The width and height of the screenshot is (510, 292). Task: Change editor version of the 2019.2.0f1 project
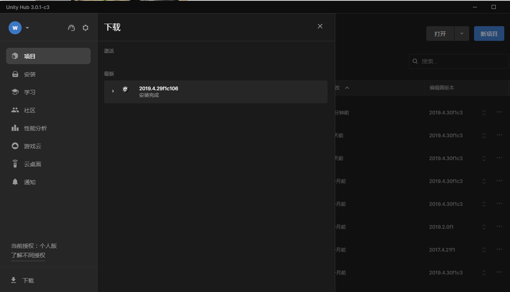click(484, 227)
